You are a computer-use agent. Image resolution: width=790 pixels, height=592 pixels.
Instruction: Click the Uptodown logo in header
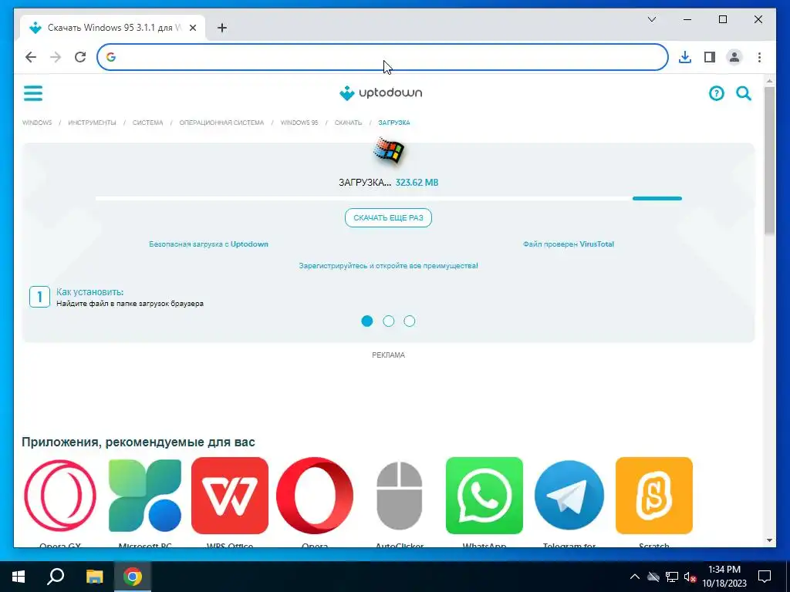(381, 93)
